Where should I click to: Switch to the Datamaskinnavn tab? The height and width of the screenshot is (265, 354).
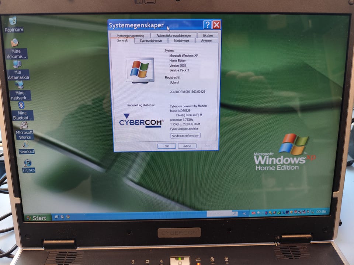pos(151,41)
